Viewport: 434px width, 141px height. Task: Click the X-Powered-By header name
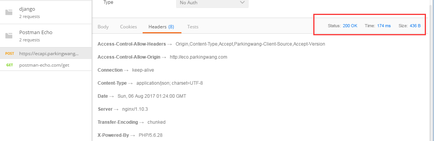pyautogui.click(x=113, y=136)
